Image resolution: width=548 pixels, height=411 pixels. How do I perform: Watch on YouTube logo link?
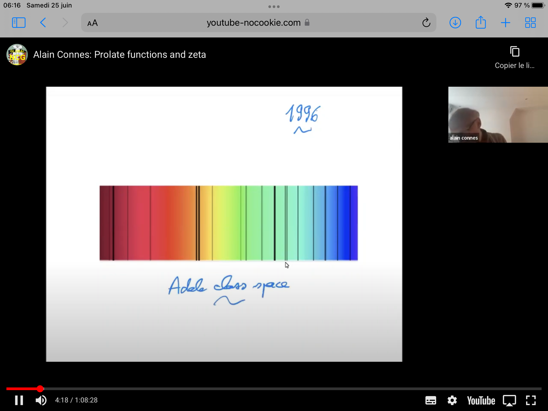coord(481,401)
